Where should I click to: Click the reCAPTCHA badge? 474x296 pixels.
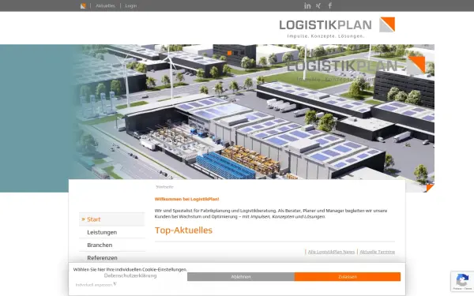462,281
